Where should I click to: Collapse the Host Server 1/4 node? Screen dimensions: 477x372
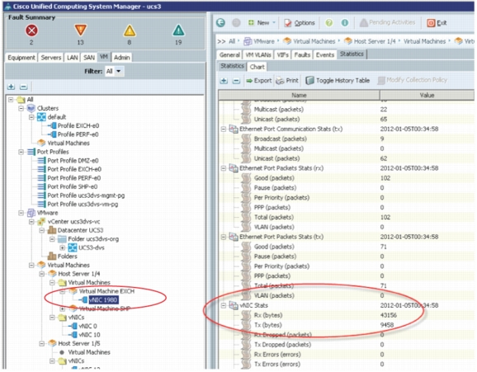click(x=42, y=274)
